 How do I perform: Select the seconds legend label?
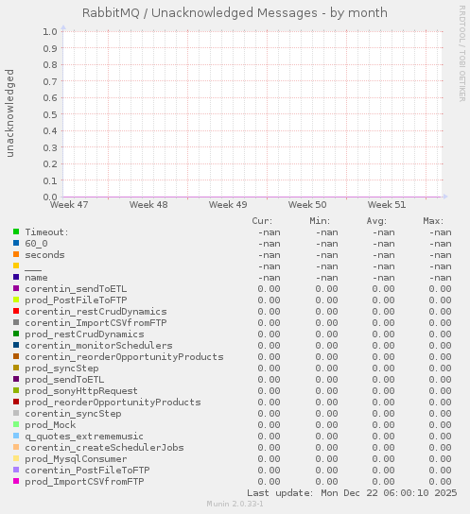[45, 255]
